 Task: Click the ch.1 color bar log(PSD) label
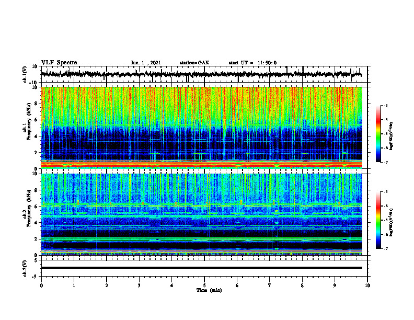tap(392, 136)
